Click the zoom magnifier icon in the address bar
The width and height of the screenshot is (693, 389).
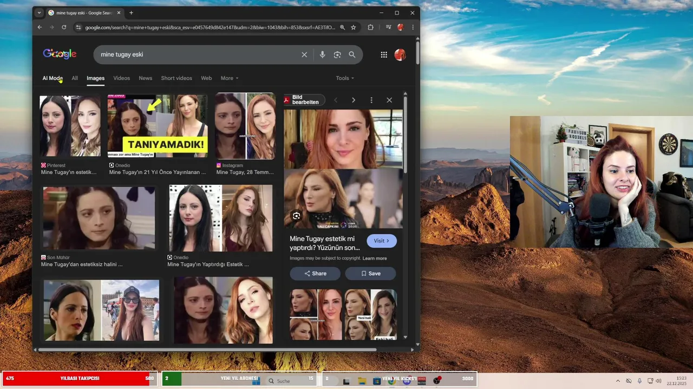pyautogui.click(x=342, y=27)
